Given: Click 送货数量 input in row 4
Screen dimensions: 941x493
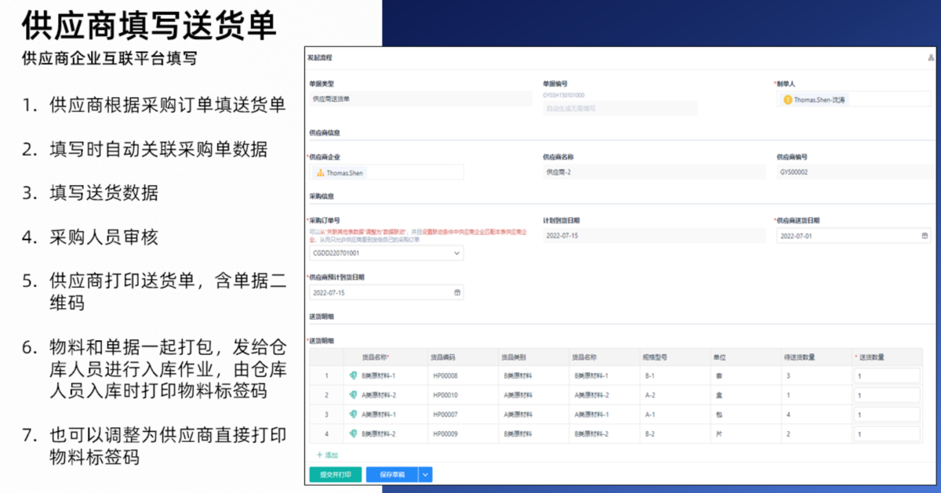Looking at the screenshot, I should coord(887,433).
